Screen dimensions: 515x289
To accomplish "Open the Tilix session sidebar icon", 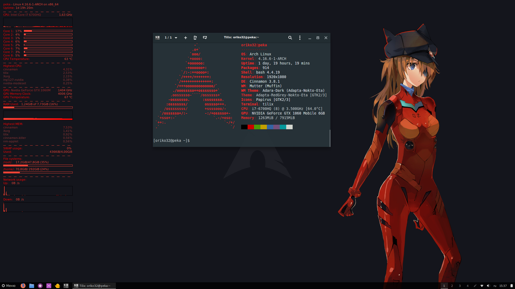I will 157,38.
